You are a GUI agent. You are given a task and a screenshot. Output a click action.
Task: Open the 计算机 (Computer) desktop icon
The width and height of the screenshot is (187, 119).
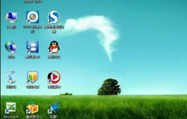(11, 17)
